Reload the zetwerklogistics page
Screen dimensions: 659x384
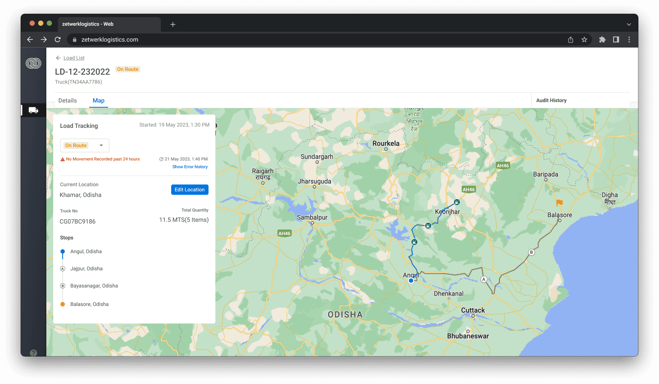click(57, 39)
